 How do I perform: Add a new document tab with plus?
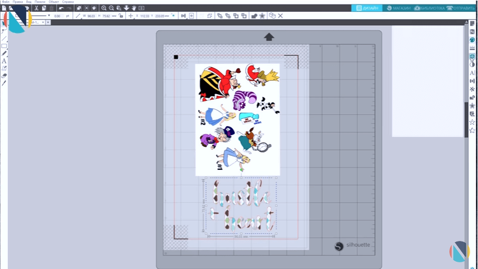click(48, 22)
